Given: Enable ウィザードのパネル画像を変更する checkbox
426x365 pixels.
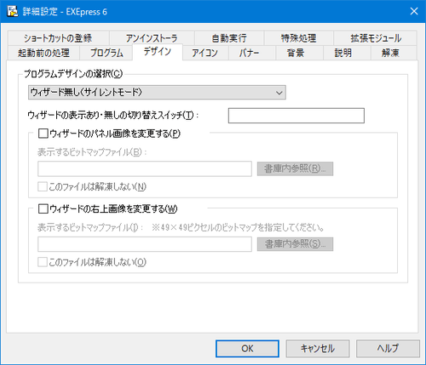Looking at the screenshot, I should [x=43, y=134].
